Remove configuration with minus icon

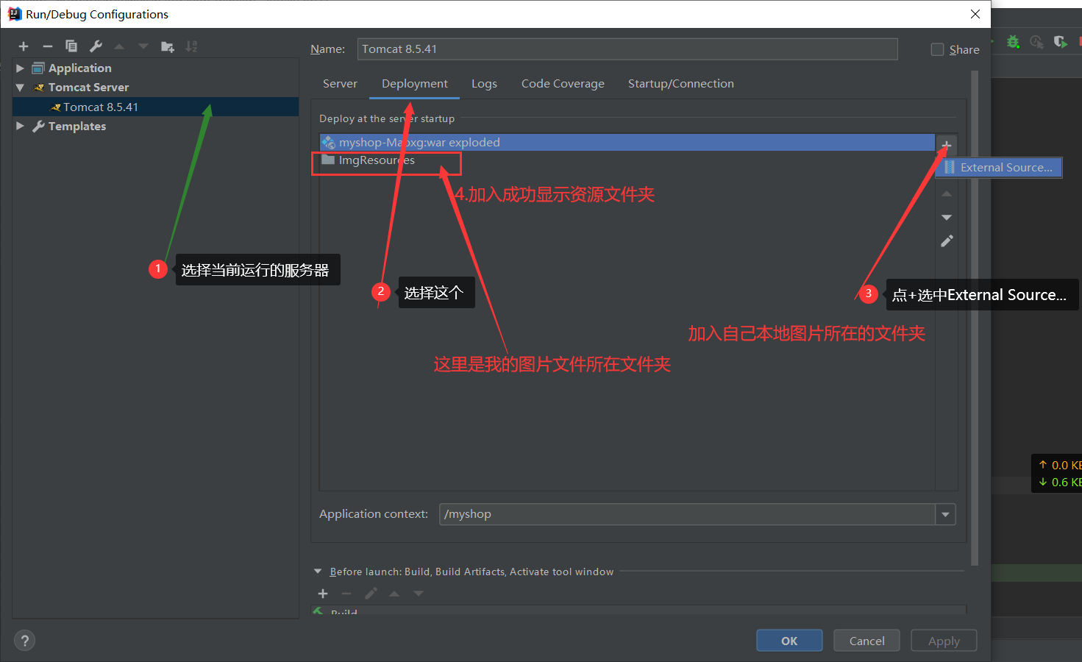point(48,46)
